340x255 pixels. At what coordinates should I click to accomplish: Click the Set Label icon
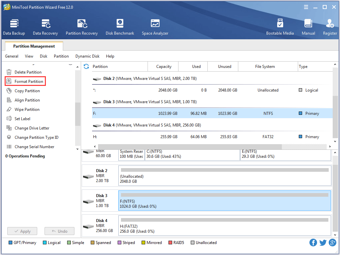pos(9,119)
